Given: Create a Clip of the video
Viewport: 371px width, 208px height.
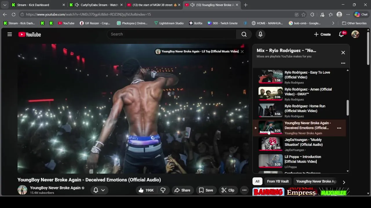Looking at the screenshot, I should click(x=228, y=190).
